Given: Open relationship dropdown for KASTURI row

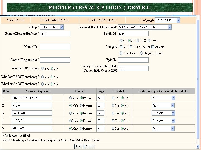Looking at the screenshot, I should pos(163,121).
